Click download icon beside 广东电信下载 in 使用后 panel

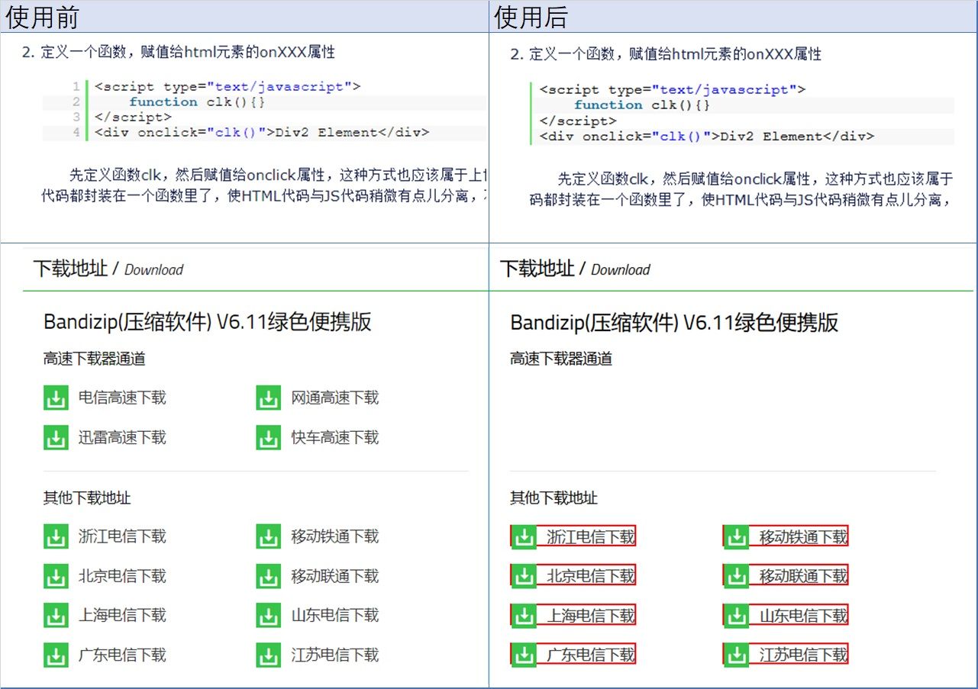523,655
